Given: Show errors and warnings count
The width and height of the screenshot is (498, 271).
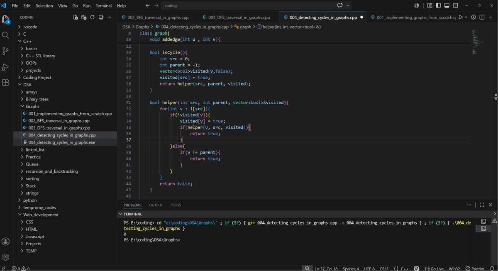Looking at the screenshot, I should [x=20, y=268].
